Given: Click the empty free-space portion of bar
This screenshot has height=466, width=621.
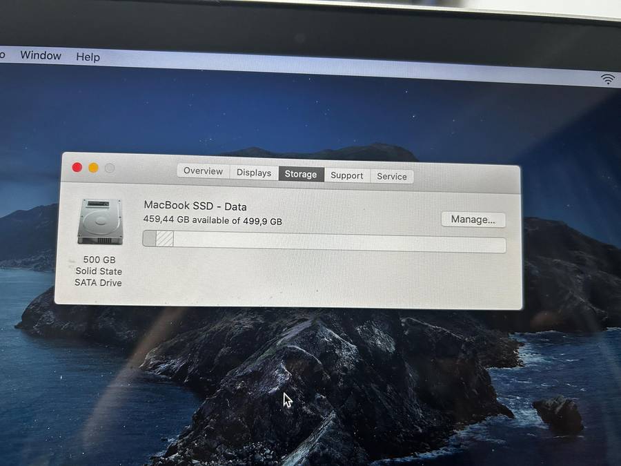Looking at the screenshot, I should pyautogui.click(x=338, y=243).
